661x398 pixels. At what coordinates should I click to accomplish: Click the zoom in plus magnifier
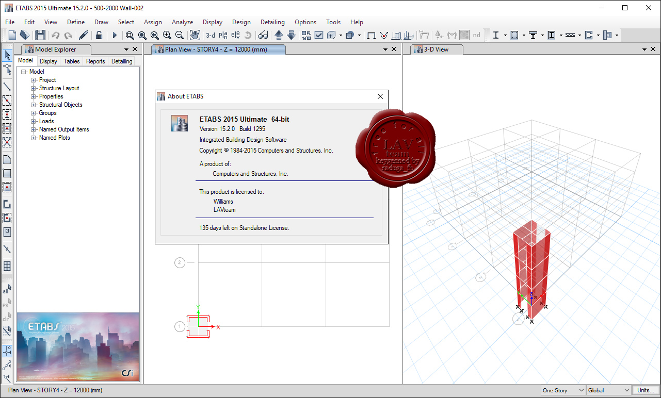167,35
